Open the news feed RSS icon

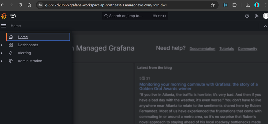pos(257,16)
